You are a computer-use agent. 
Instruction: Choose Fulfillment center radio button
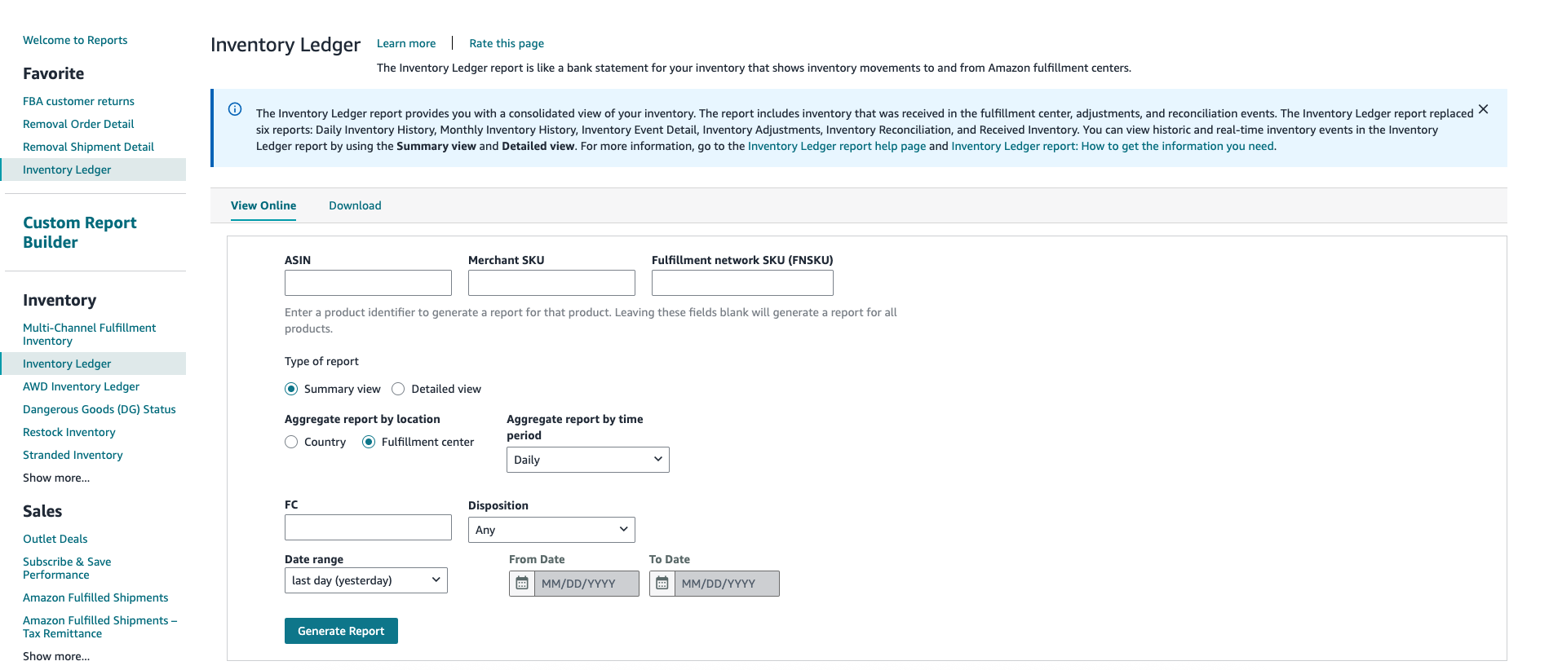coord(369,442)
